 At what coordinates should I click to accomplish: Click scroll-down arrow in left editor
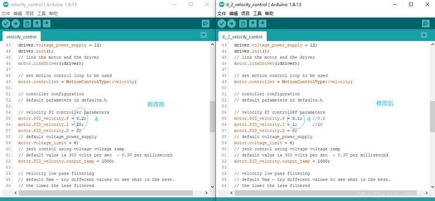click(x=212, y=186)
